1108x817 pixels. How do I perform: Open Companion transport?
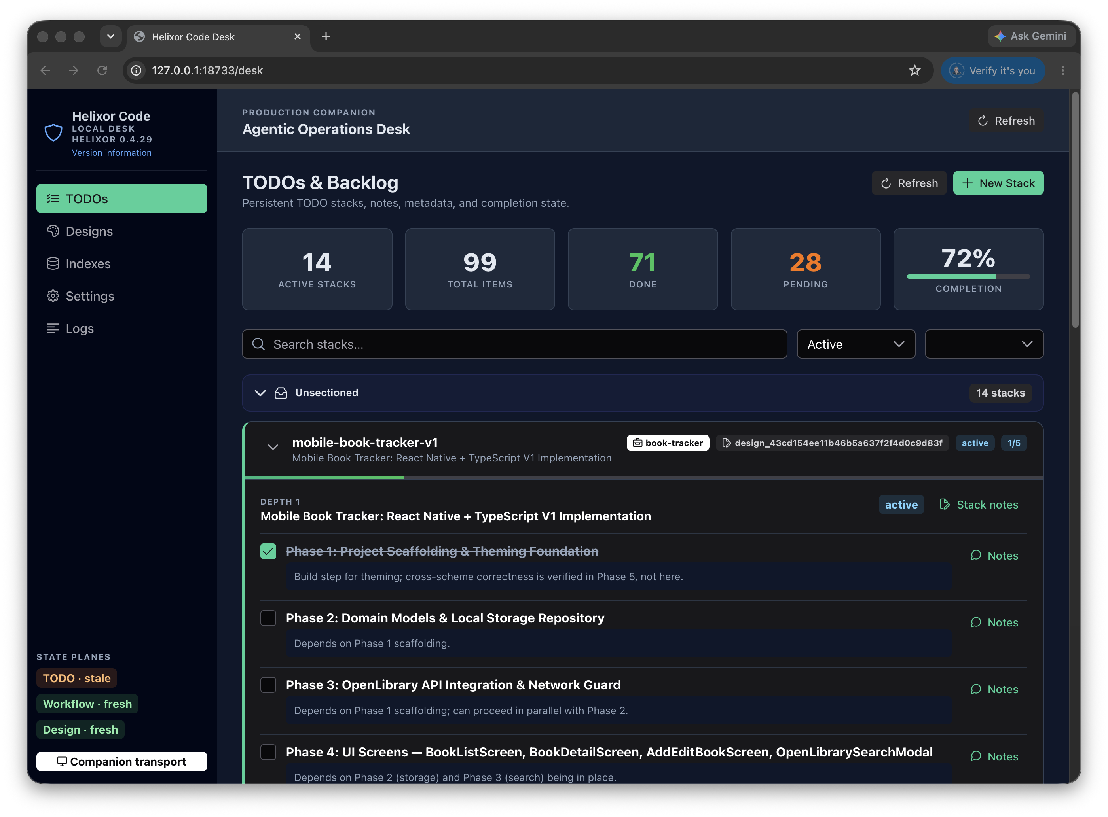[x=122, y=762]
